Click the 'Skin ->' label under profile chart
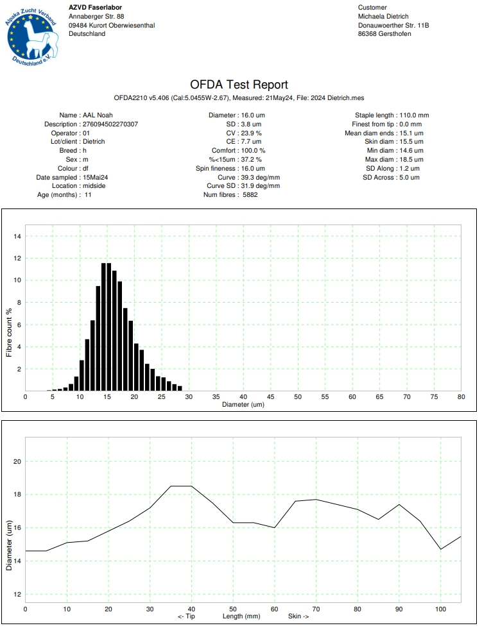The image size is (482, 628). [298, 616]
